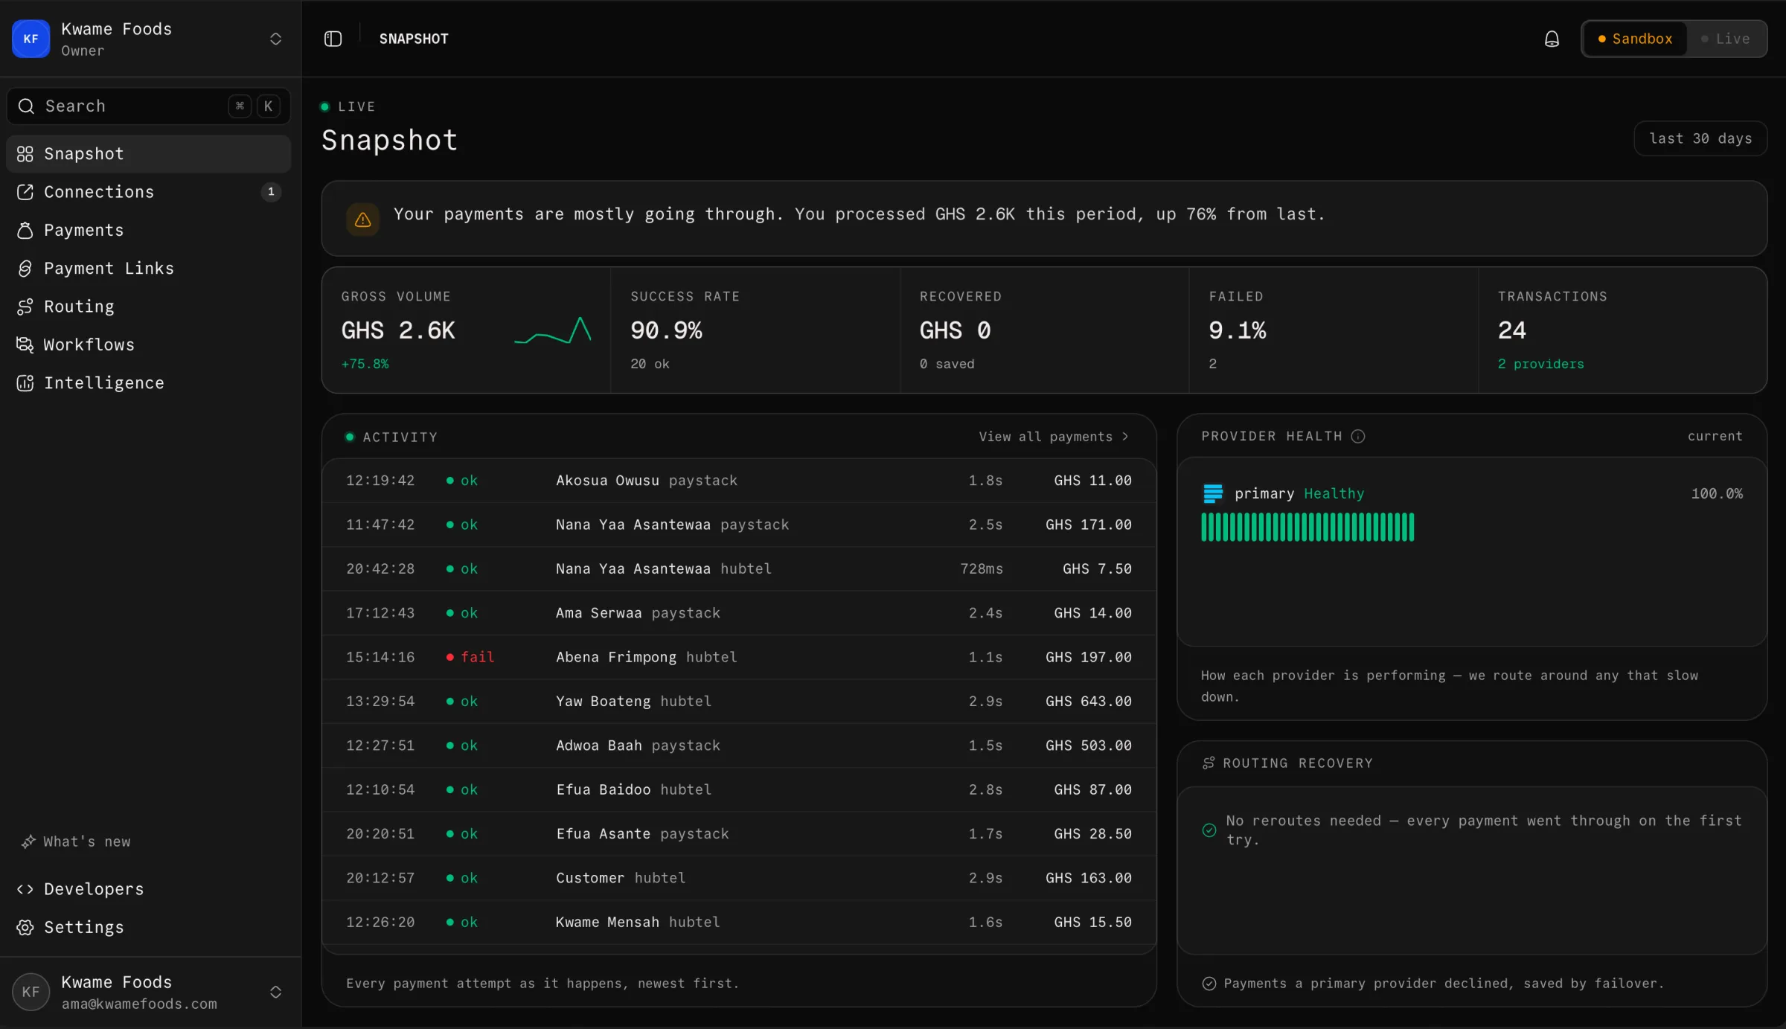This screenshot has width=1786, height=1029.
Task: Click the Settings gear icon
Action: [25, 928]
